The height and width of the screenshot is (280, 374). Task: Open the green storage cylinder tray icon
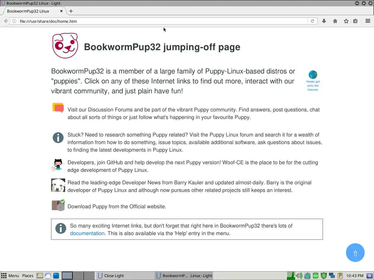point(316,276)
